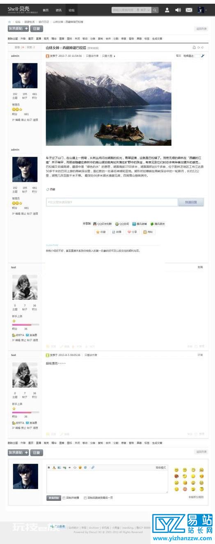This screenshot has height=544, width=215.
Task: Expand the 只看大图 arrow in post header
Action: (114, 56)
